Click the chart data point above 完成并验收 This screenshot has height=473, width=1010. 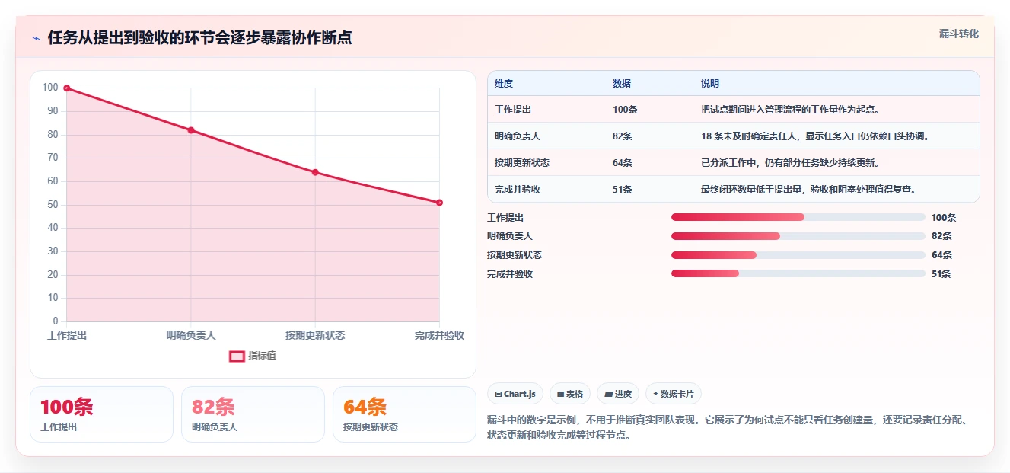pyautogui.click(x=439, y=203)
